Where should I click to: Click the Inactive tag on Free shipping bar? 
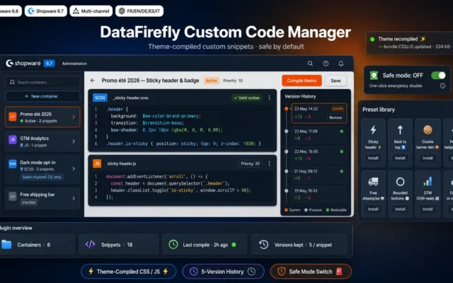[x=29, y=202]
